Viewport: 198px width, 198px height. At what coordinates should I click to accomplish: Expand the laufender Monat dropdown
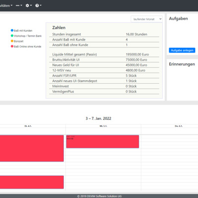(x=147, y=19)
